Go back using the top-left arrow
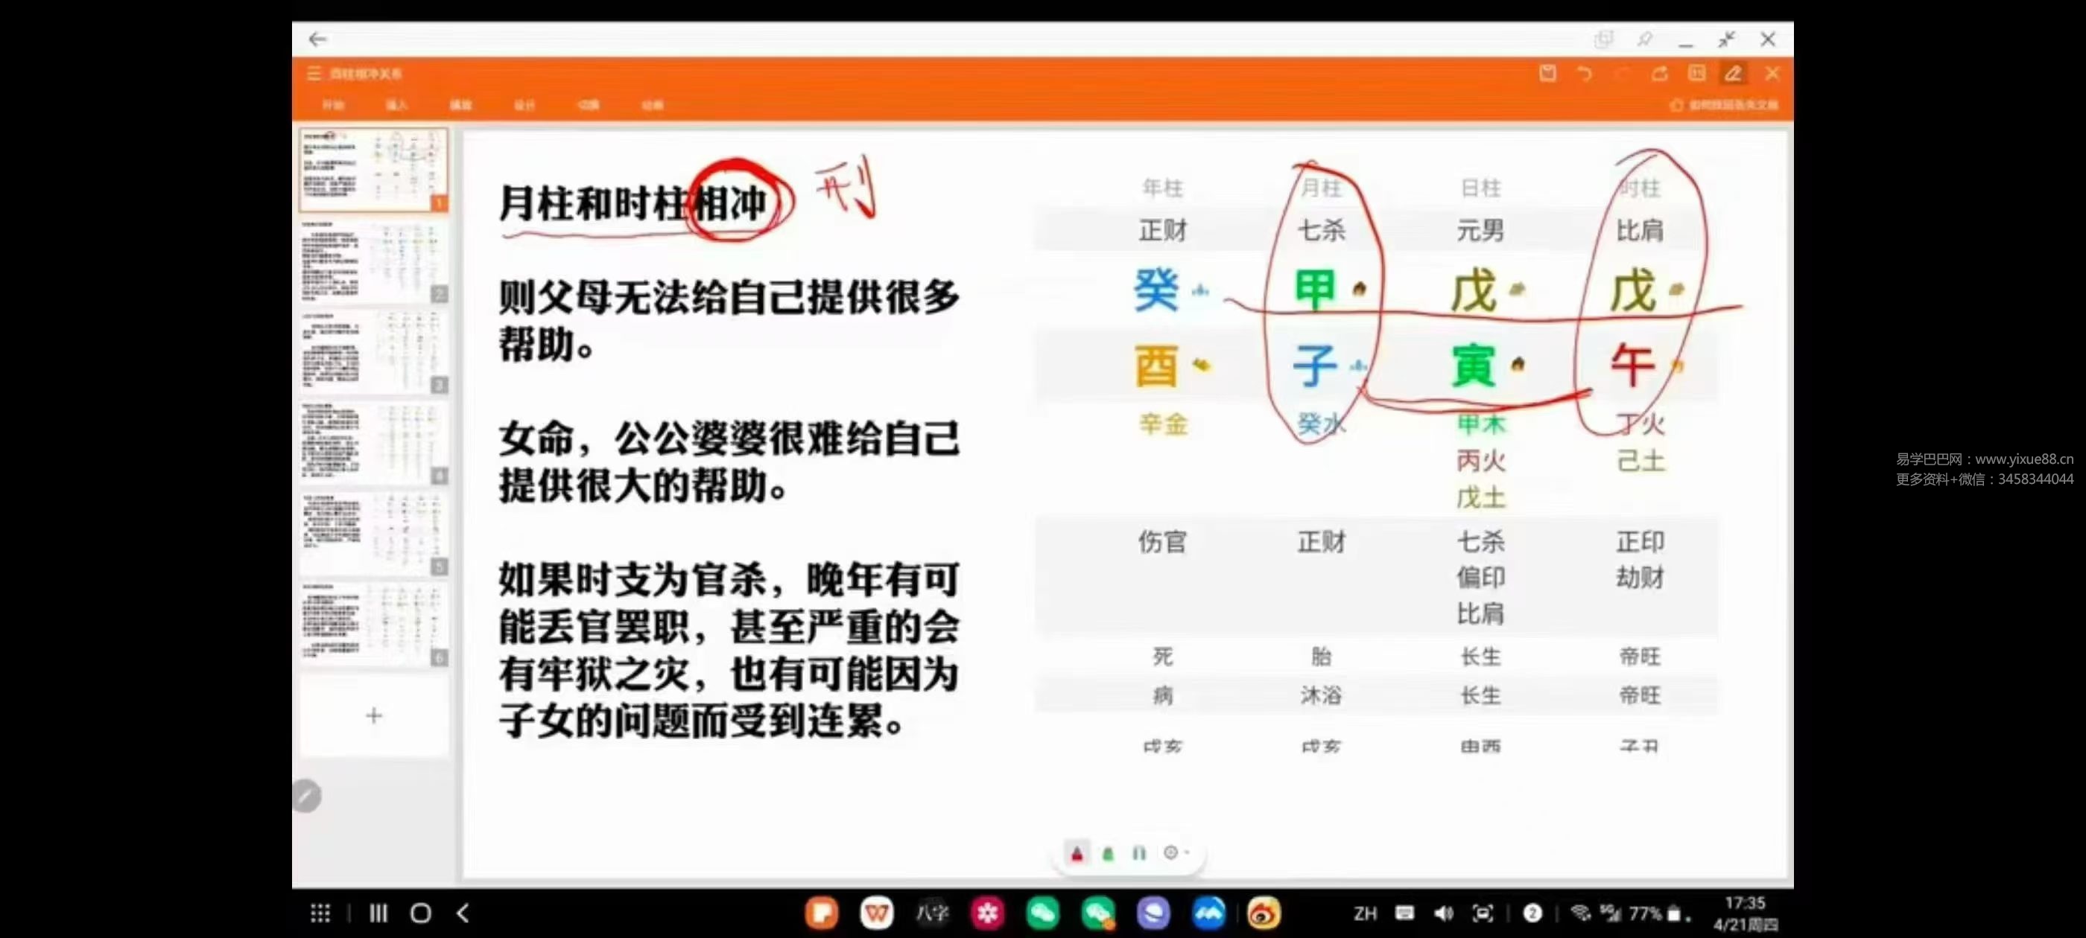Image resolution: width=2086 pixels, height=938 pixels. (x=317, y=39)
